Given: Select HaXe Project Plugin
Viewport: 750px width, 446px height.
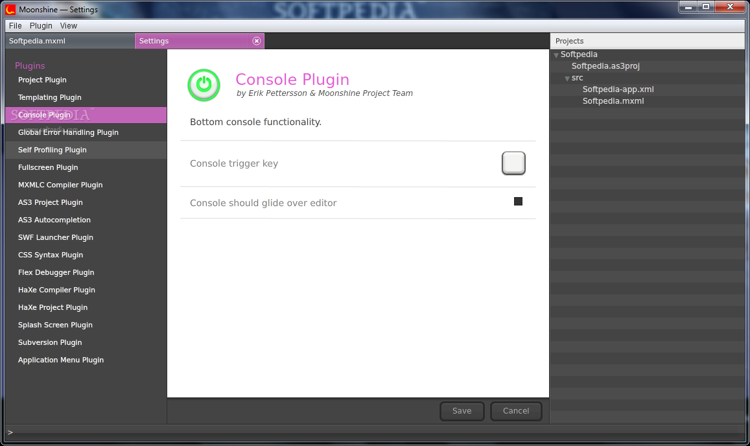Looking at the screenshot, I should tap(86, 308).
